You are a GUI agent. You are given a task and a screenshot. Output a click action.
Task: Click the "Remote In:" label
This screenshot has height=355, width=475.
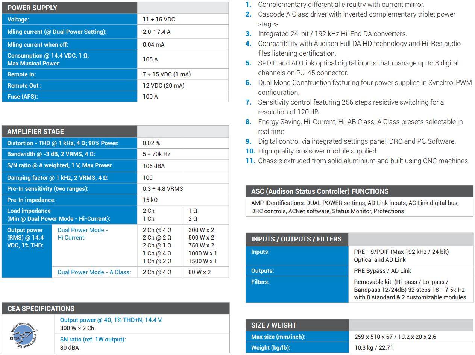point(21,74)
